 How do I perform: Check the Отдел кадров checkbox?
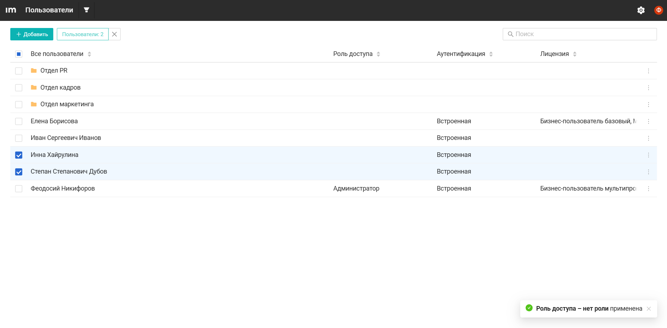(19, 87)
